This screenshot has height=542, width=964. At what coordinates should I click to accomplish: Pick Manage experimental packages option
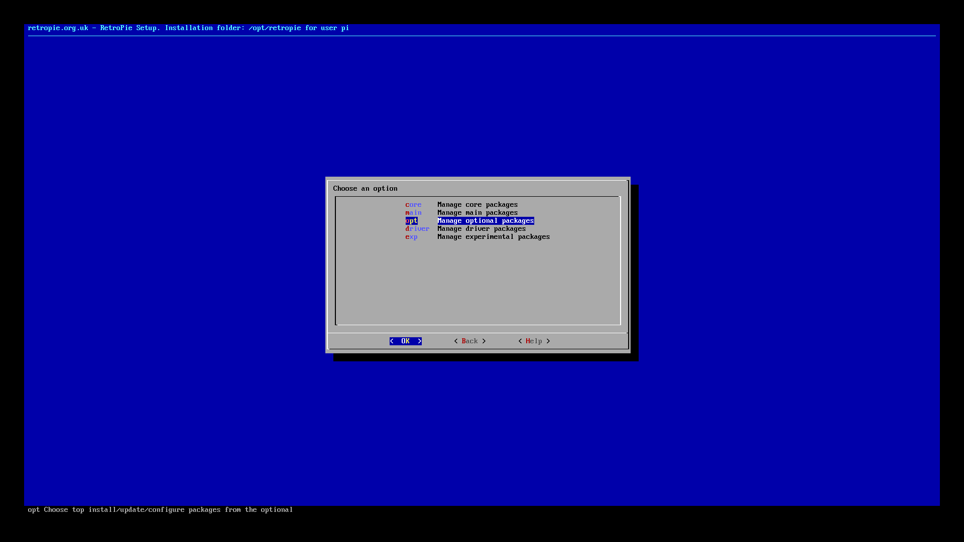pos(477,237)
